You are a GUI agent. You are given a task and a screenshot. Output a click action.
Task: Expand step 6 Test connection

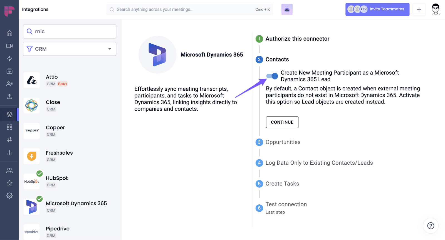coord(281,208)
